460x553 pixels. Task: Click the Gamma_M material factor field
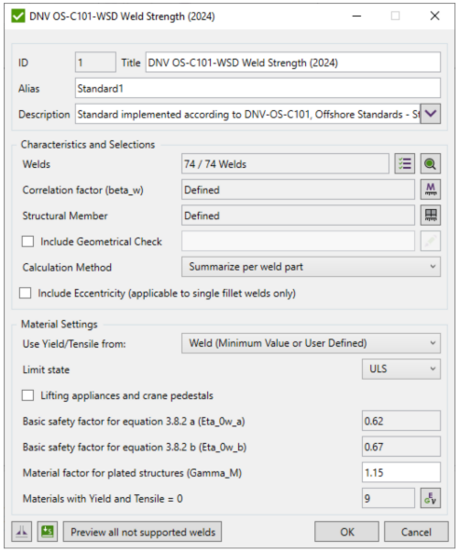401,472
